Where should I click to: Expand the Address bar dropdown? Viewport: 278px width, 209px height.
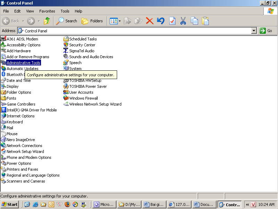point(254,31)
